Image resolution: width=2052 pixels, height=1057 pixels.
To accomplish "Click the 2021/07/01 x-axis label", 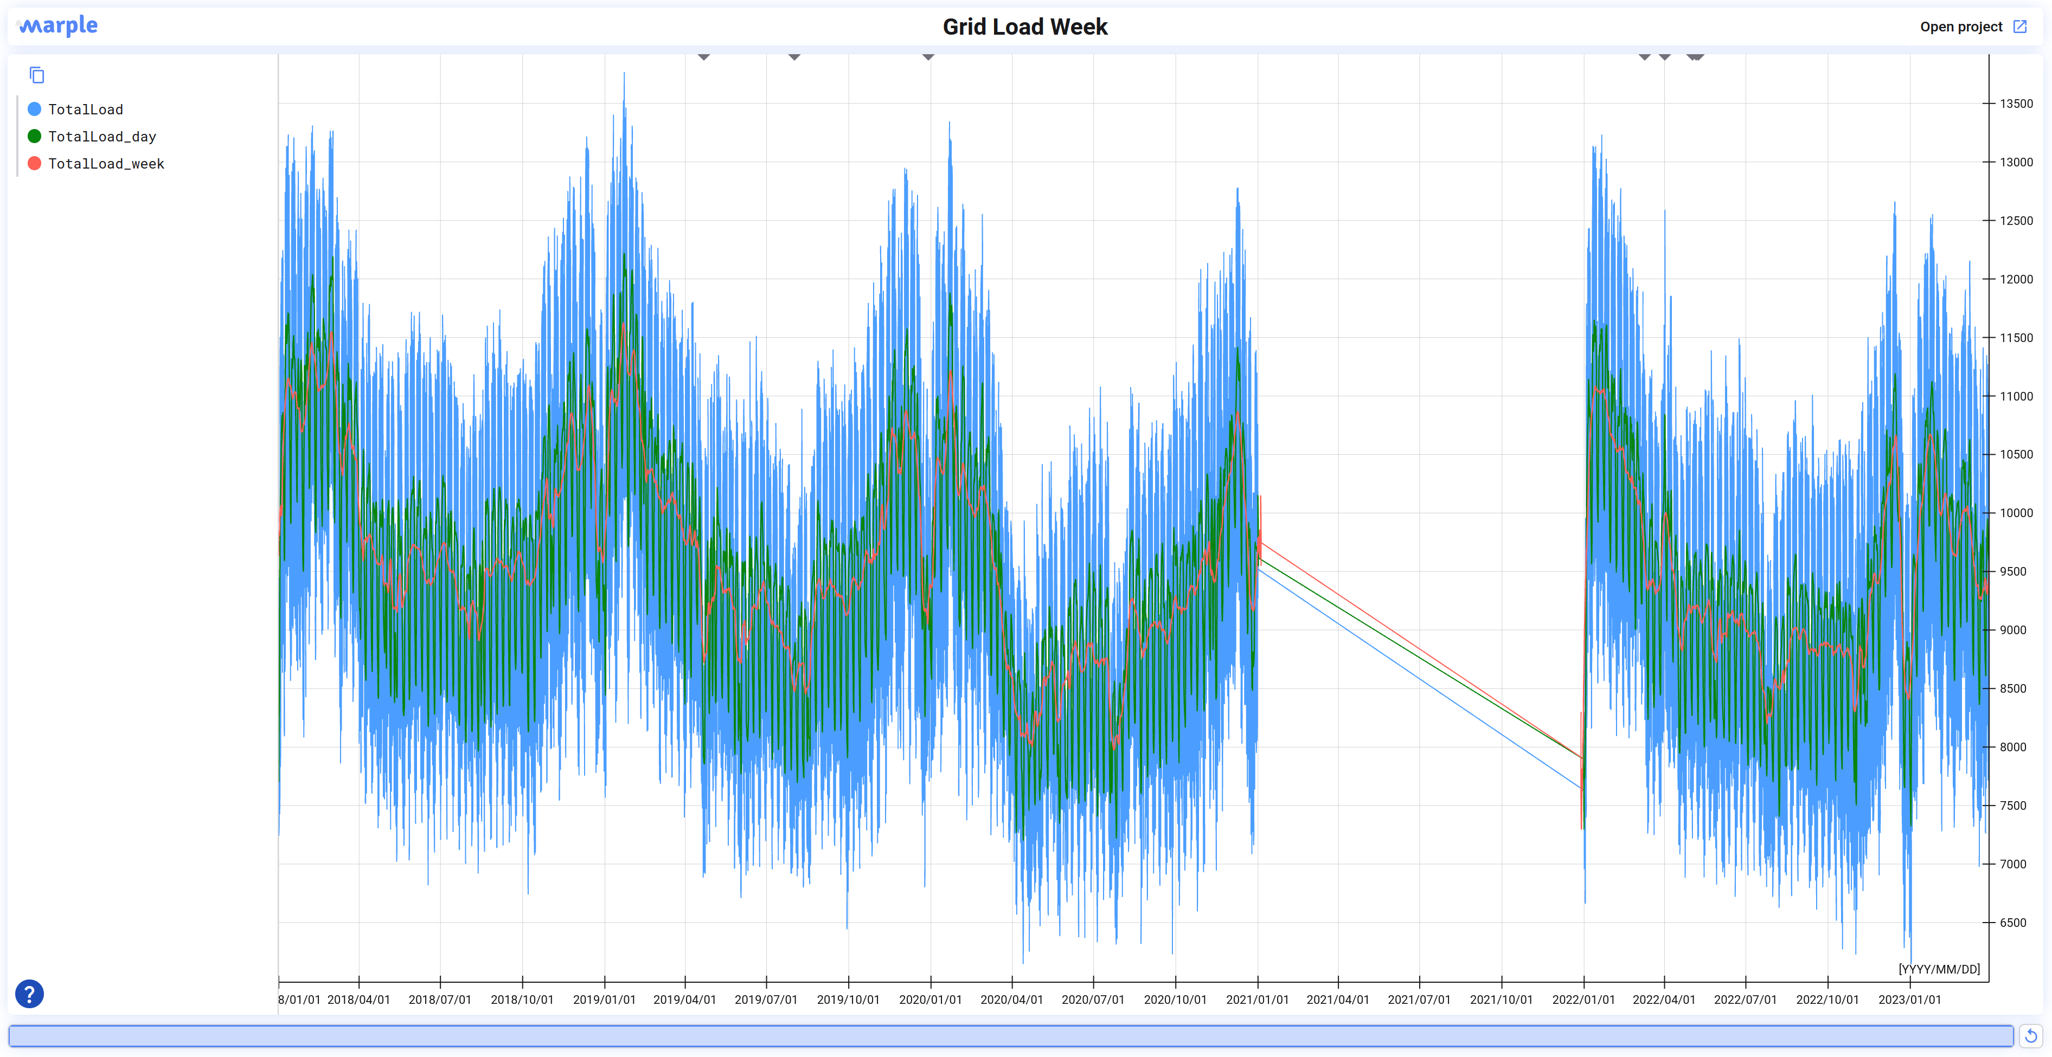I will pyautogui.click(x=1419, y=999).
